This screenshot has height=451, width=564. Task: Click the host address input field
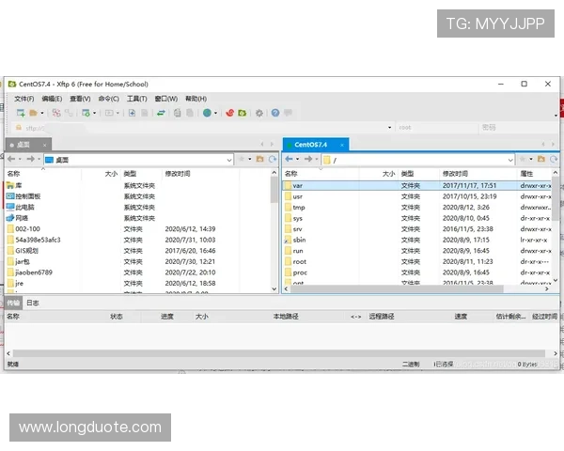(x=56, y=128)
